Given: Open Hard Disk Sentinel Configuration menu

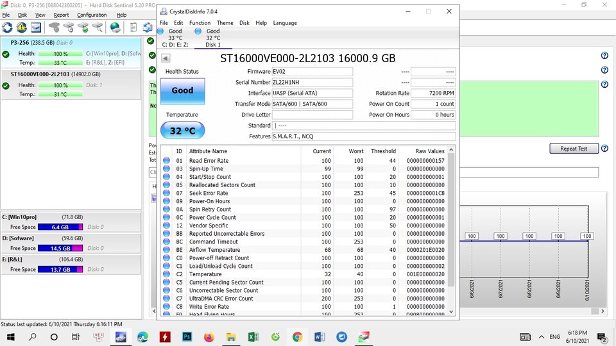Looking at the screenshot, I should click(x=92, y=15).
